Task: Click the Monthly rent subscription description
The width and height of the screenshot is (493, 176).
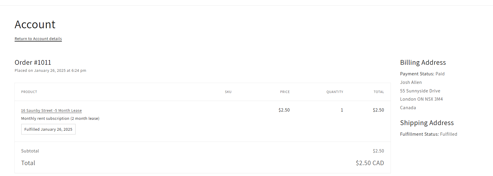Action: click(60, 119)
